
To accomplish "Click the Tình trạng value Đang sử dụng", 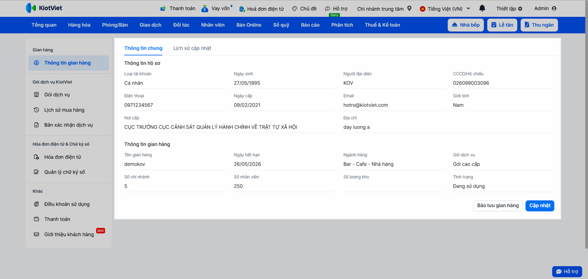I will pos(469,186).
